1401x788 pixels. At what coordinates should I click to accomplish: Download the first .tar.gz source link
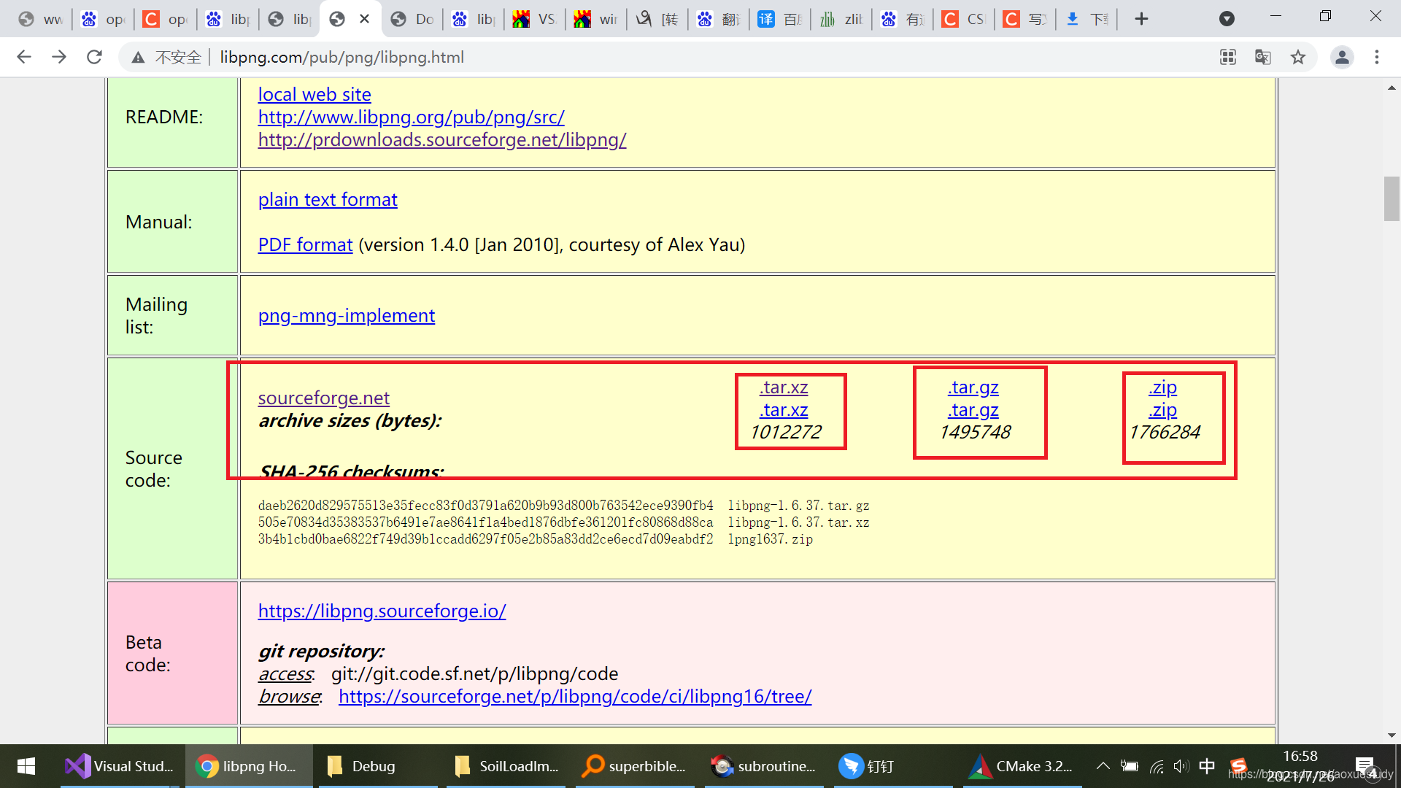coord(973,387)
